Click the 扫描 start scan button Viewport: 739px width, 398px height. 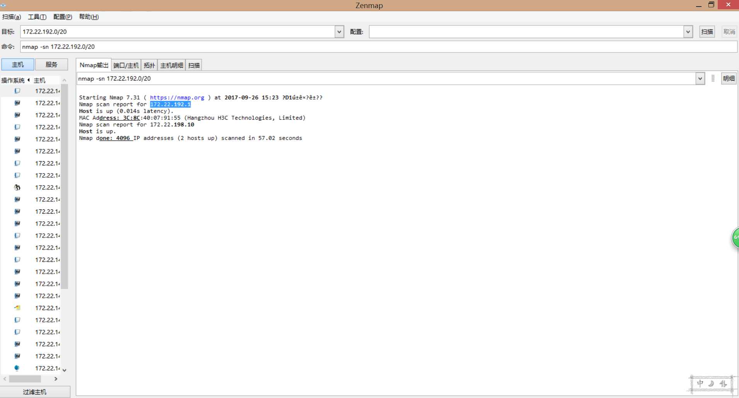click(707, 32)
